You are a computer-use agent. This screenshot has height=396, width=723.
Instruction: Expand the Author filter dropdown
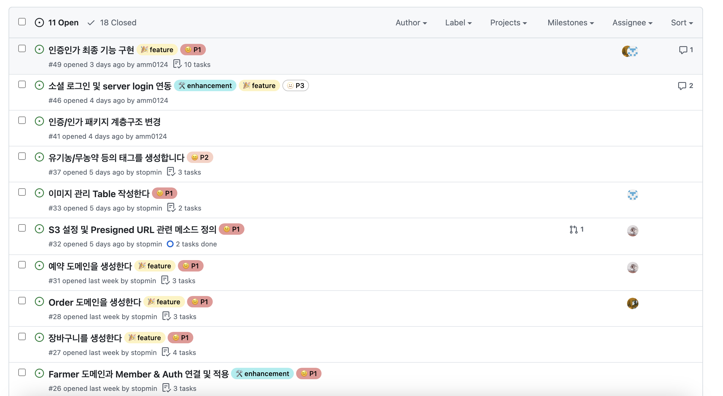[411, 23]
